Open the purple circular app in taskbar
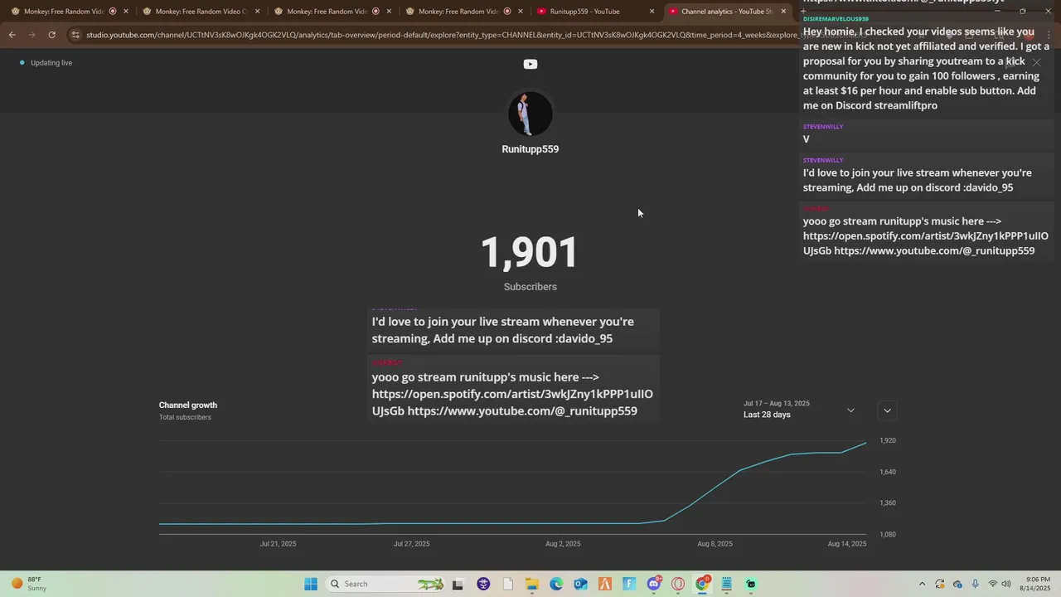 pos(483,584)
